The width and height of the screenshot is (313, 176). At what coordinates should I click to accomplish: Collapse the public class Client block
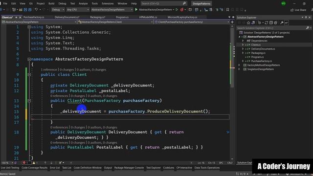click(x=29, y=74)
